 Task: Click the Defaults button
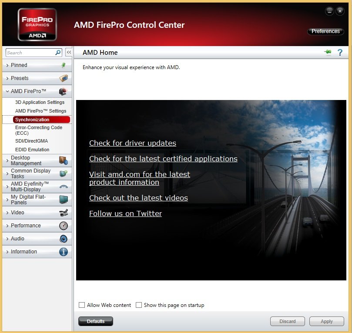pos(96,321)
